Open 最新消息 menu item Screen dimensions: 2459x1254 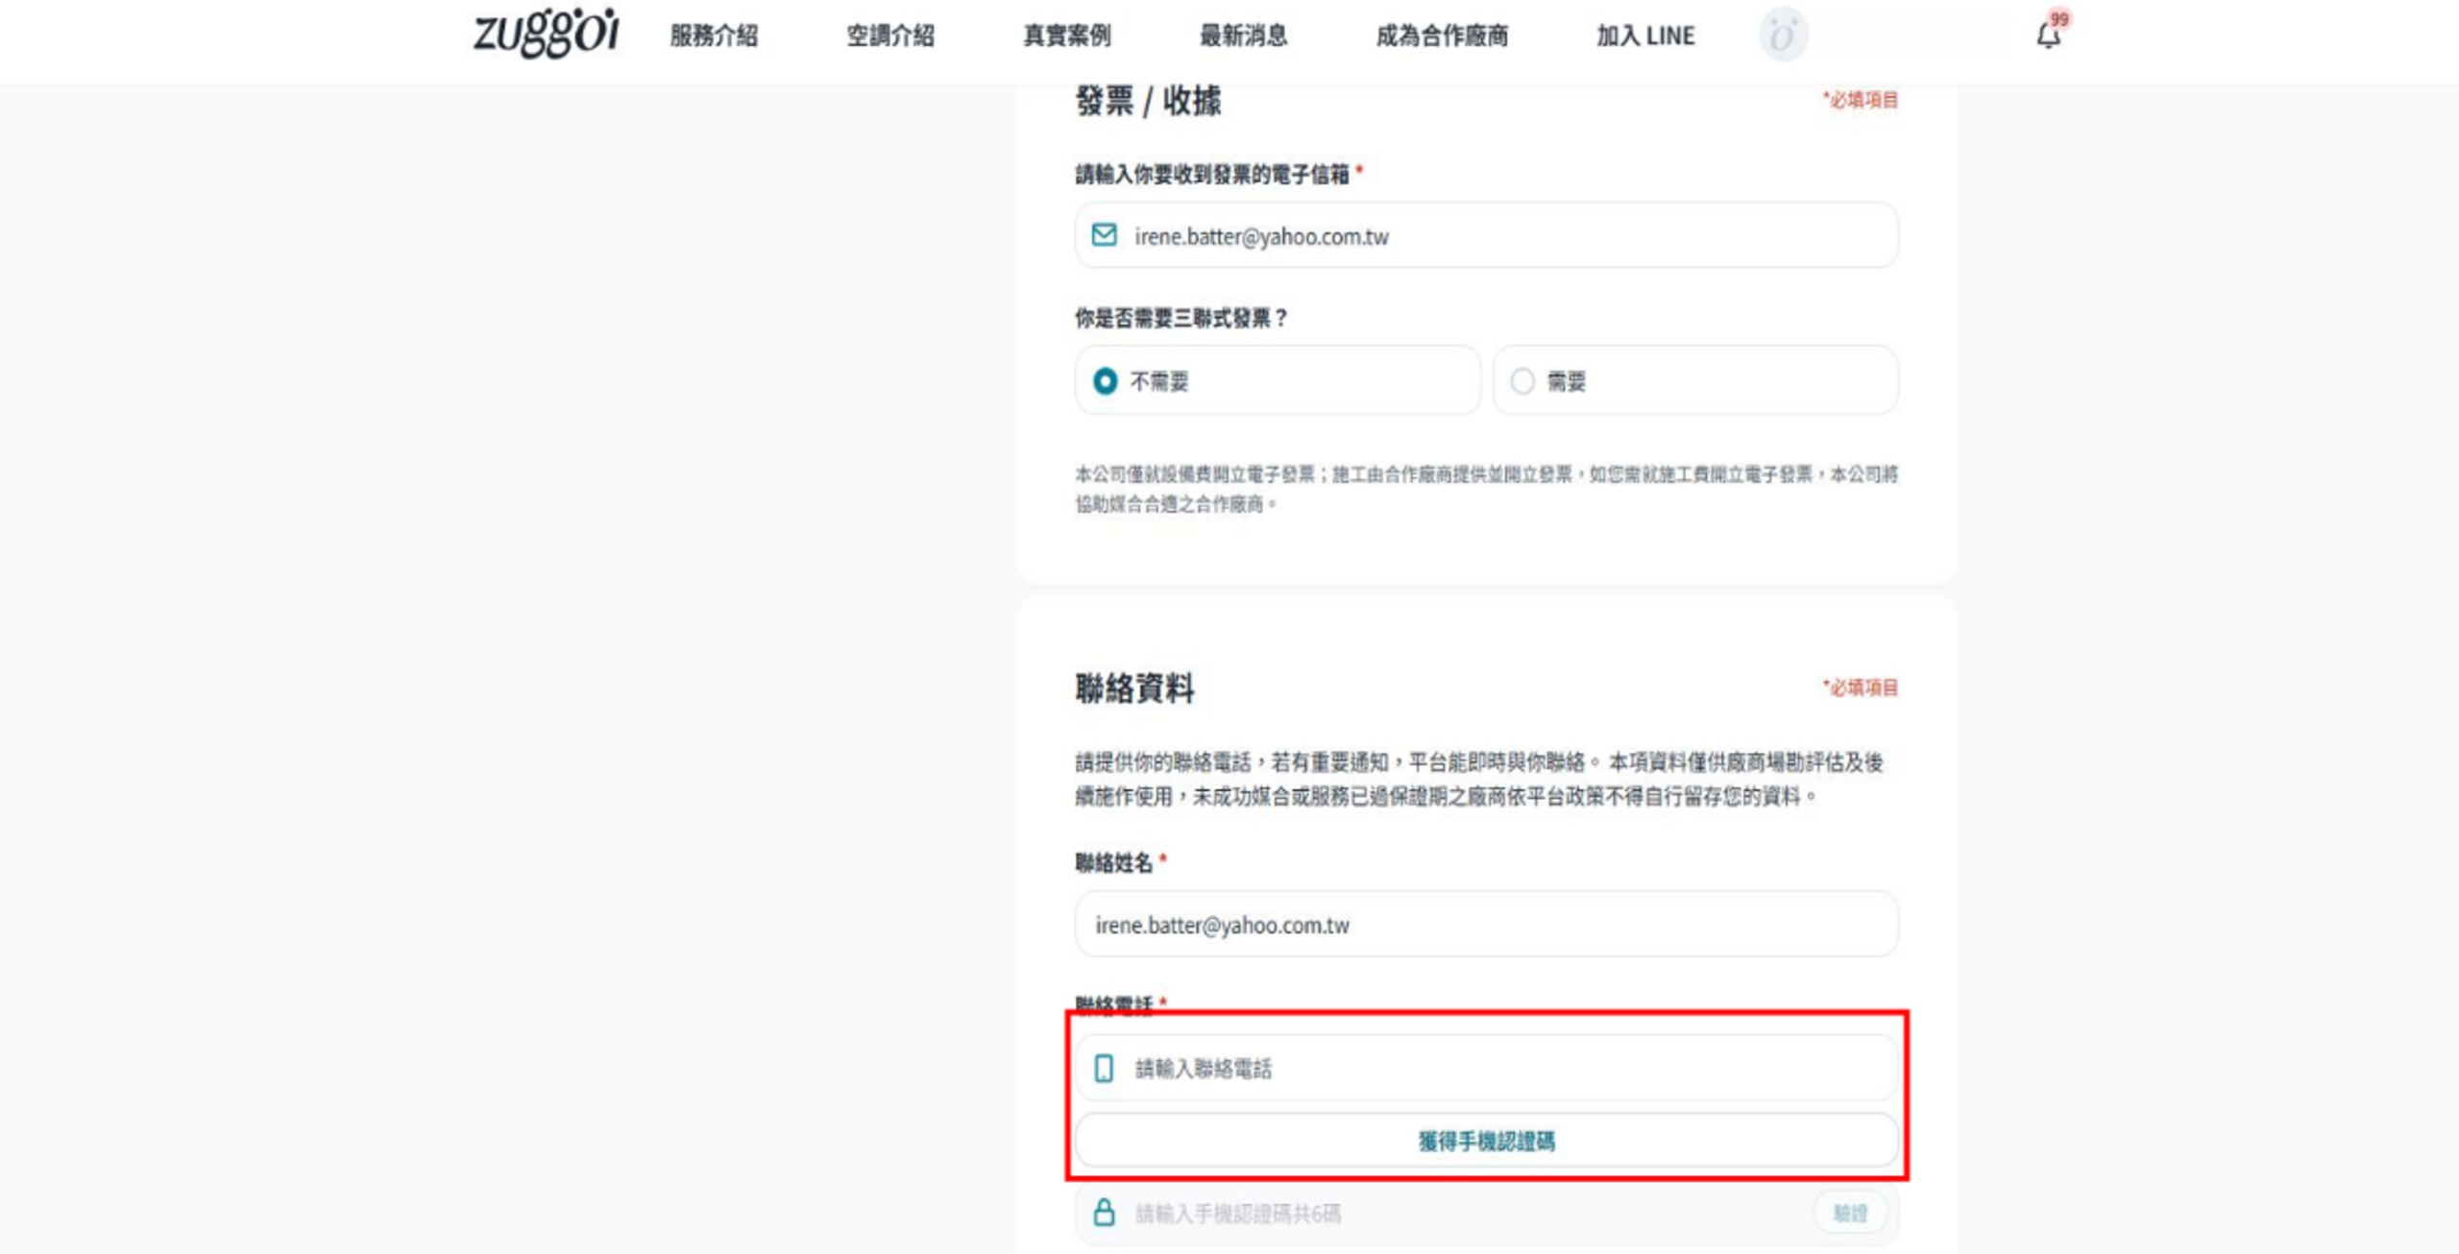(x=1243, y=36)
